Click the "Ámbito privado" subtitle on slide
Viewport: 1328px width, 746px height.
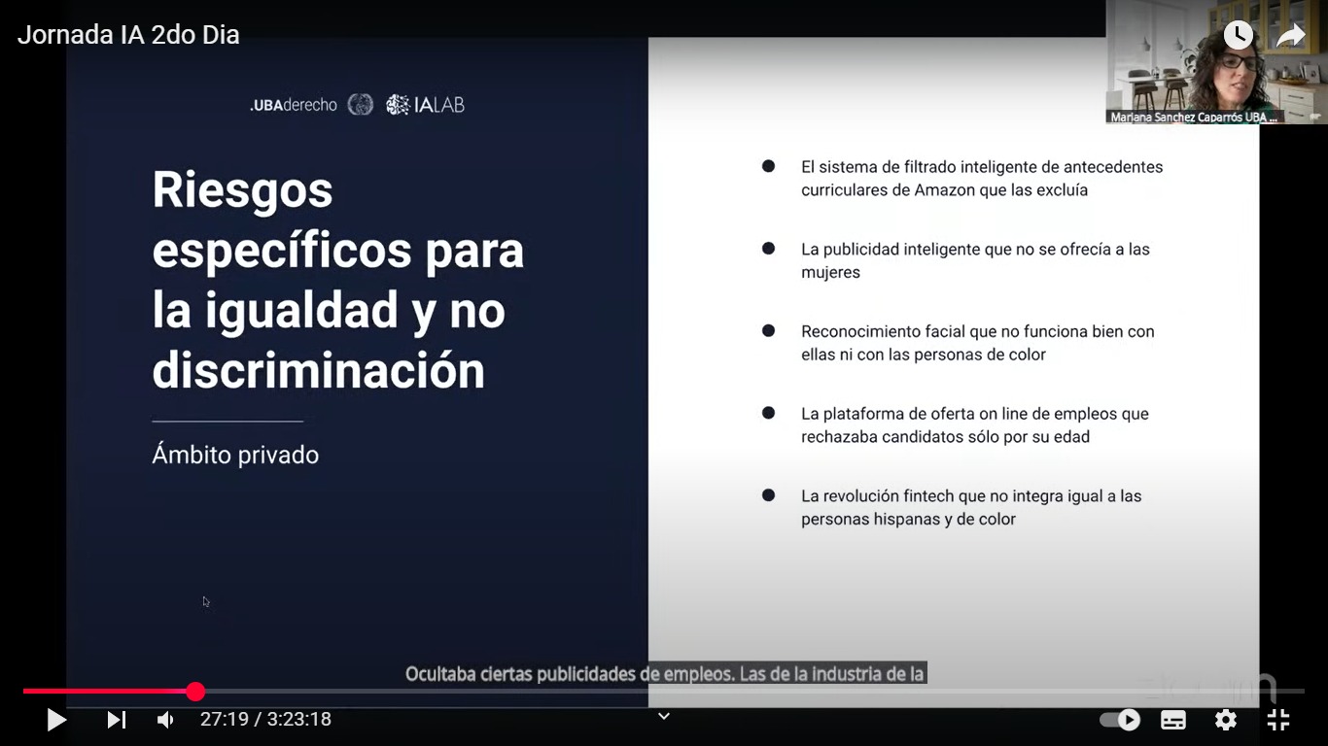pos(235,455)
